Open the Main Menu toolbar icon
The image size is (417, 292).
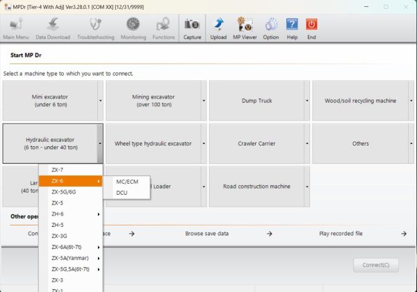(x=16, y=28)
